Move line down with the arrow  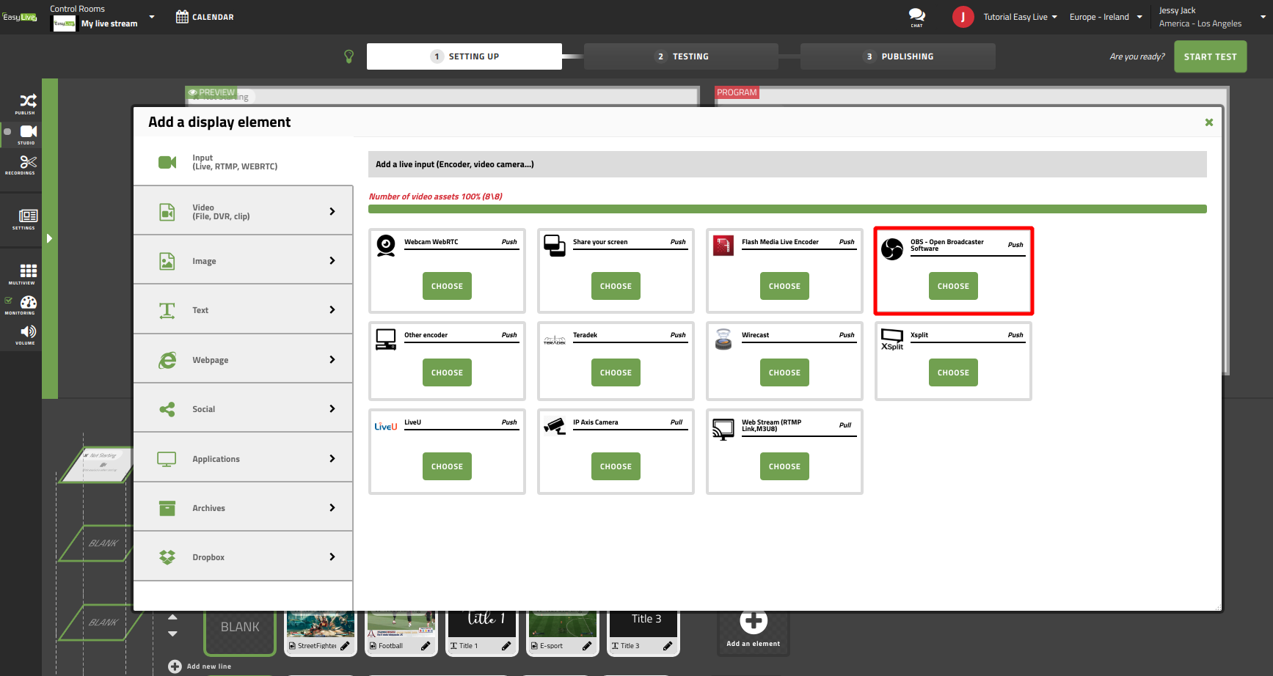click(172, 633)
